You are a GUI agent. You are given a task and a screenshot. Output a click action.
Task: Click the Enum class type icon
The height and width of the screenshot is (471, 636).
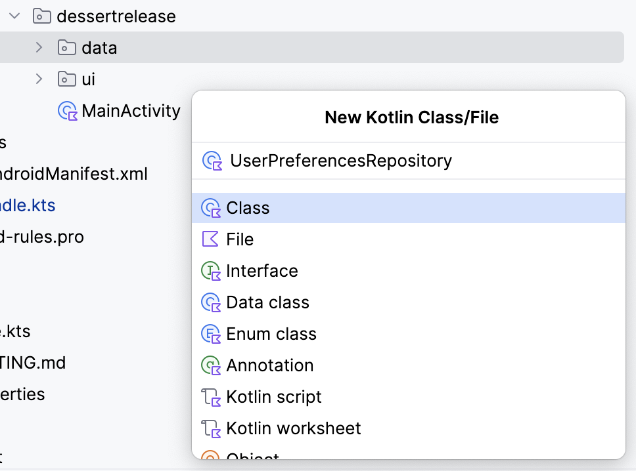[x=210, y=334]
